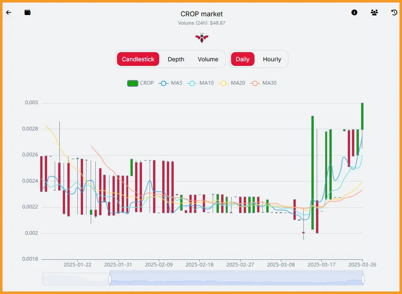Toggle the MA30 line in legend
The width and height of the screenshot is (402, 294).
(263, 83)
